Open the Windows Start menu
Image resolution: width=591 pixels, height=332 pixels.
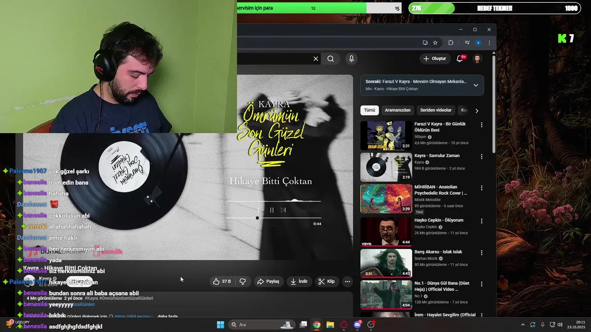(x=220, y=325)
